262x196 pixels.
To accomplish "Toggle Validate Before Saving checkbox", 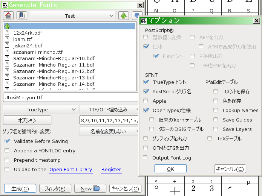I will pos(7,141).
